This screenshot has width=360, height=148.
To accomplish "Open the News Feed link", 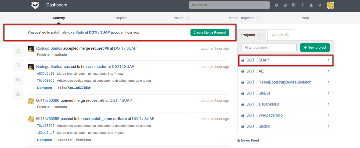I will point(248,140).
